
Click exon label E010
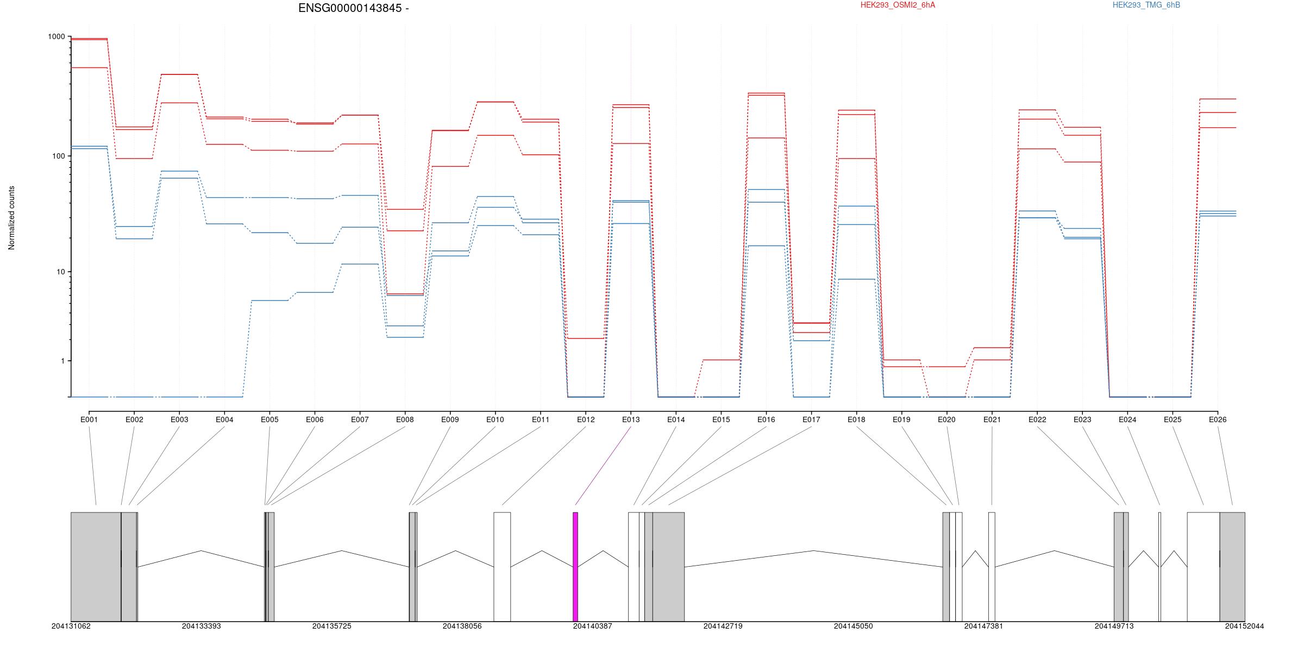495,419
